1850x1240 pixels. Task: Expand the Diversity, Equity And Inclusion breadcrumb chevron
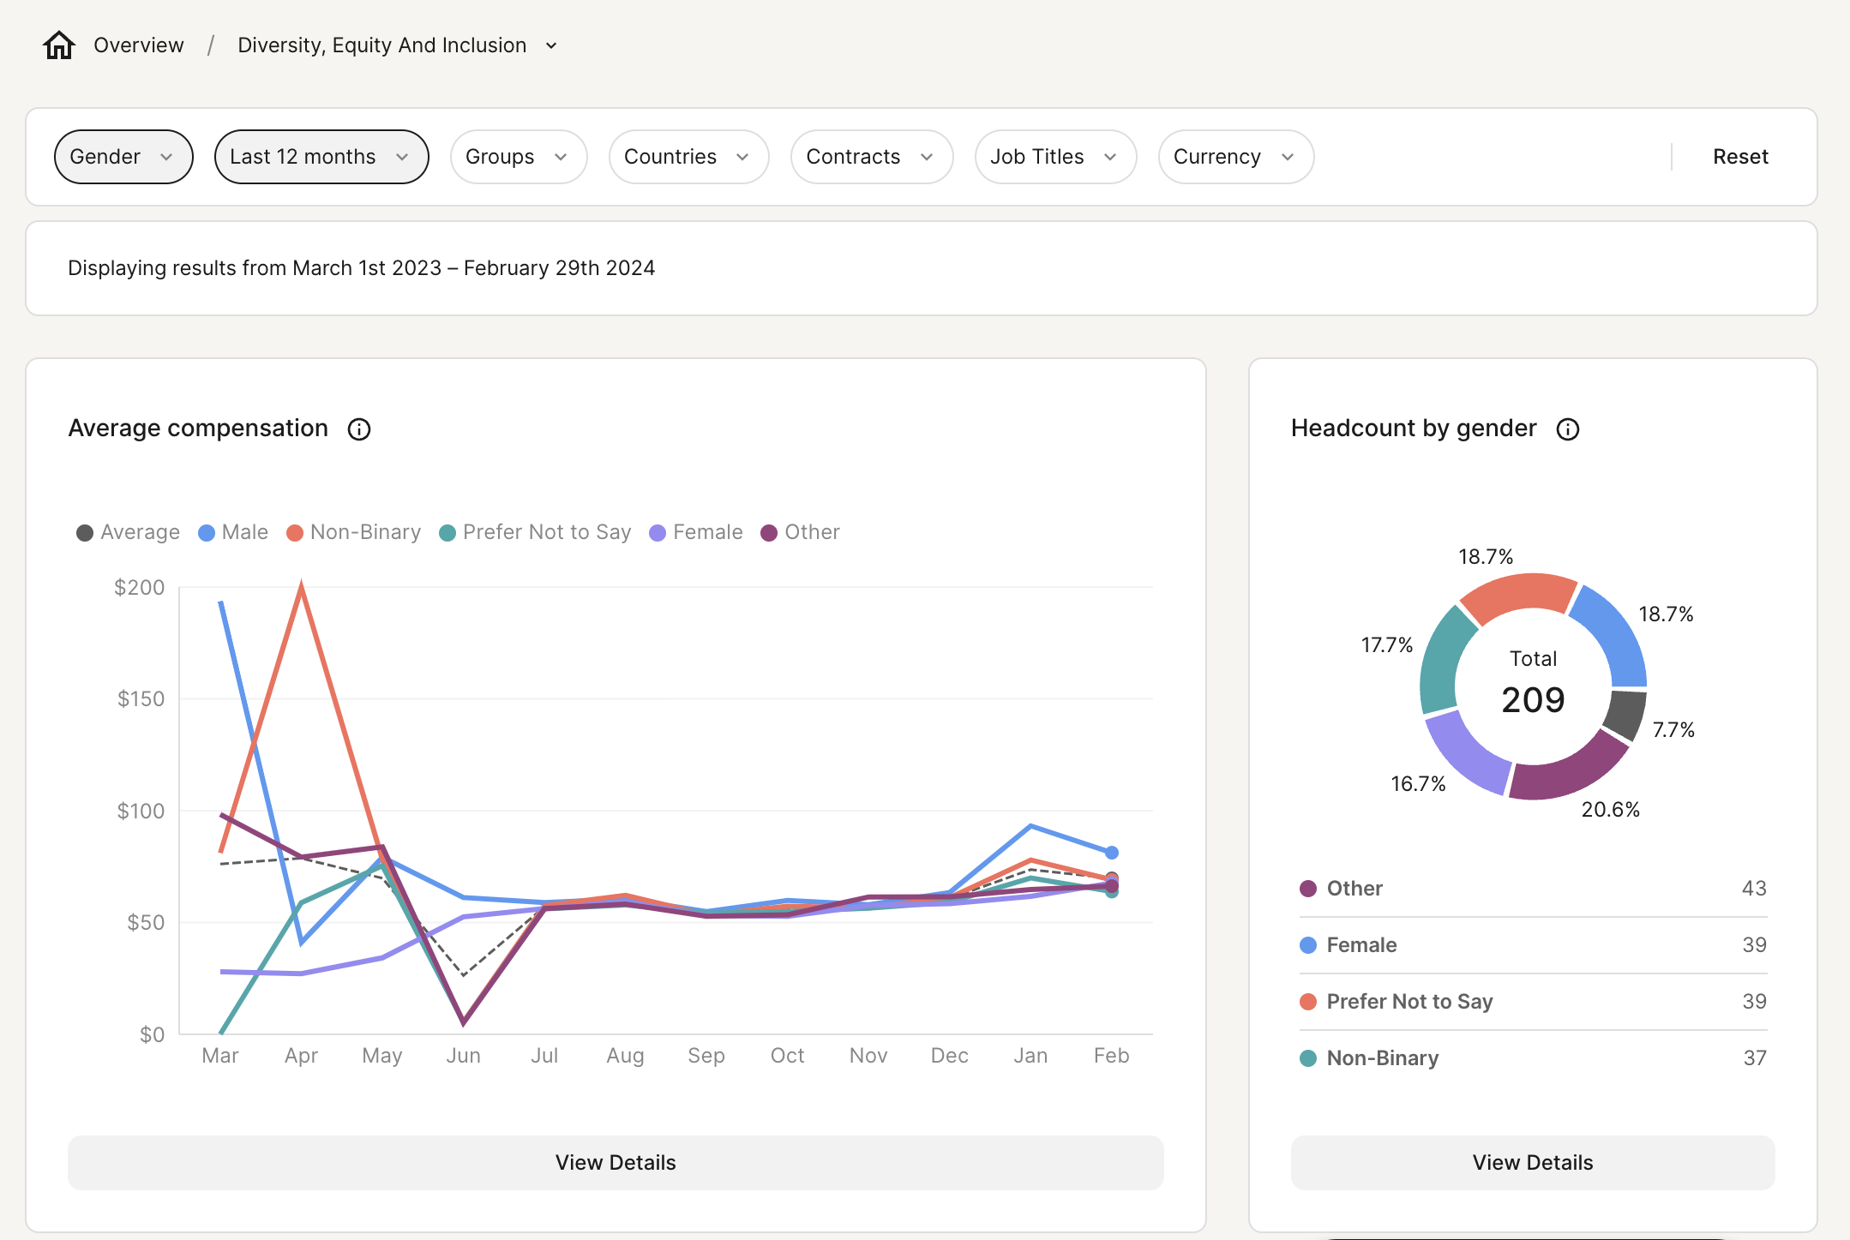click(x=551, y=45)
